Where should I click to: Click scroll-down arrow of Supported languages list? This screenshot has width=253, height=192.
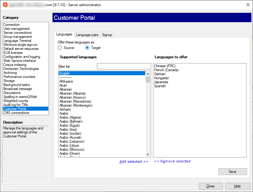148,154
